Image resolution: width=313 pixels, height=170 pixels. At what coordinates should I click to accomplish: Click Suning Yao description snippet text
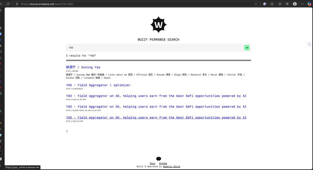click(155, 76)
